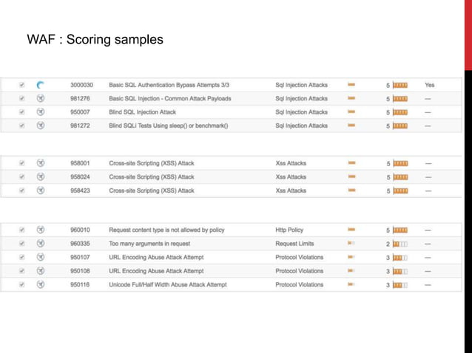Toggle the checkbox for rule 958024
This screenshot has height=353, width=472.
tap(21, 177)
